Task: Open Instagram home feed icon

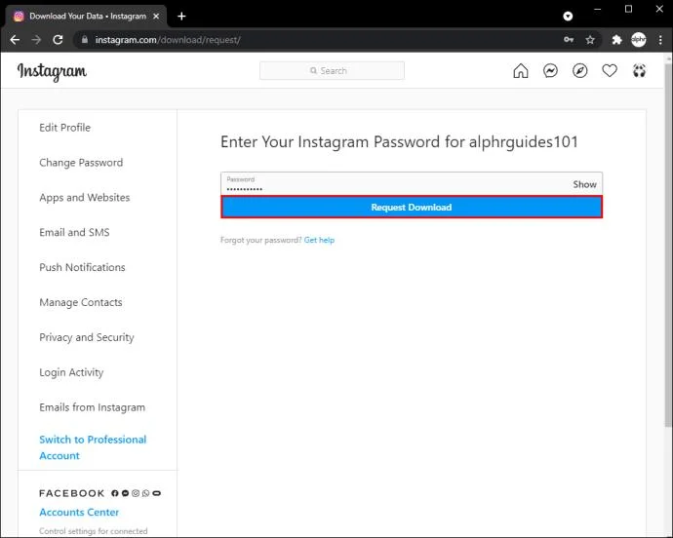Action: click(521, 71)
